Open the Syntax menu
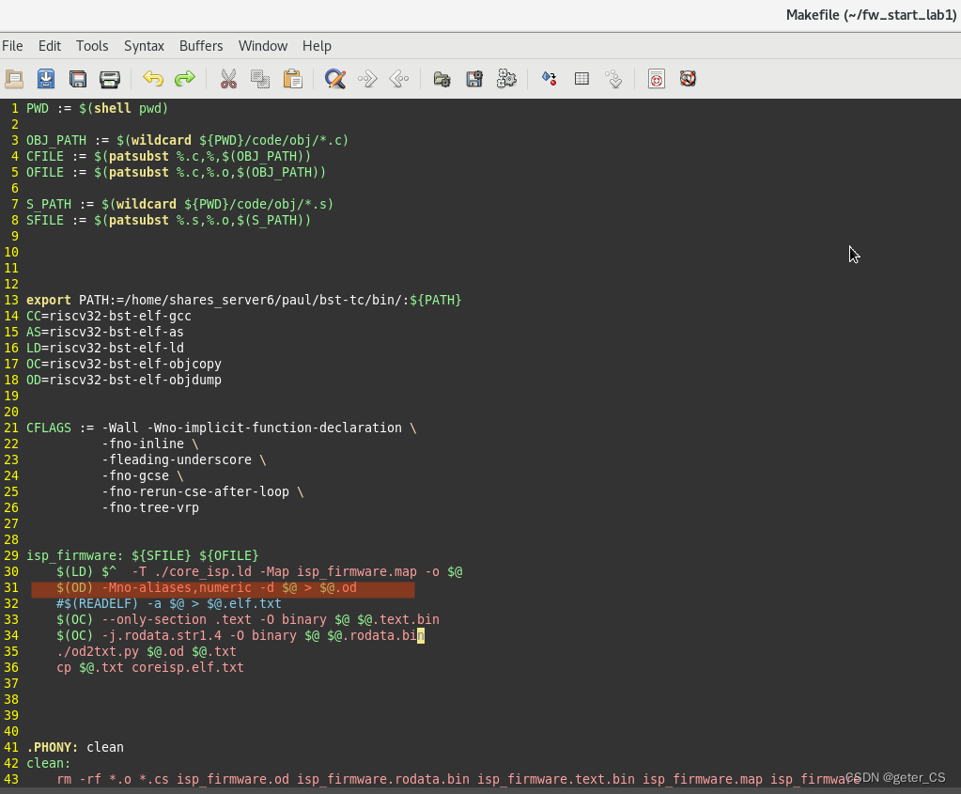This screenshot has height=794, width=961. point(144,46)
